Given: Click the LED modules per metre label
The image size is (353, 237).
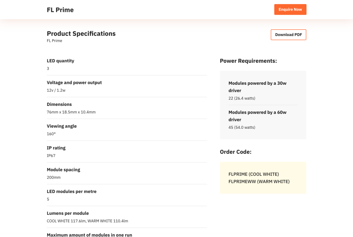Looking at the screenshot, I should [71, 191].
